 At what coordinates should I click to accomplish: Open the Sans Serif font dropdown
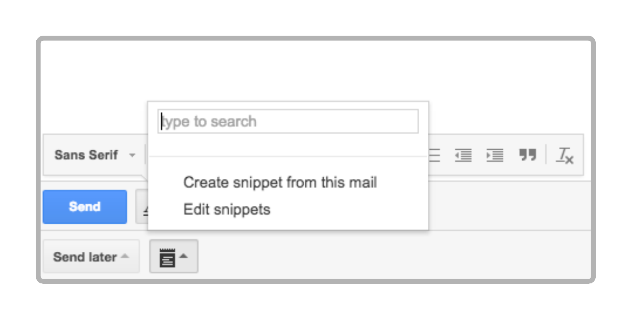95,155
